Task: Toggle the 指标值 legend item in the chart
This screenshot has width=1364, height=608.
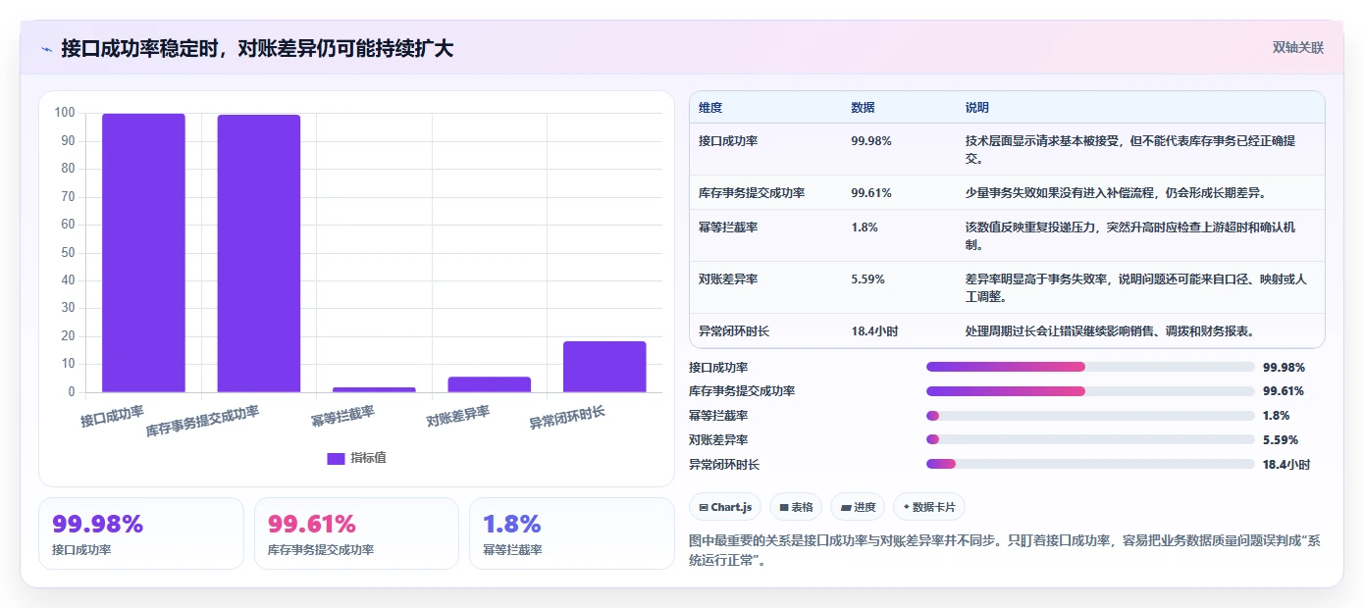Action: [356, 458]
